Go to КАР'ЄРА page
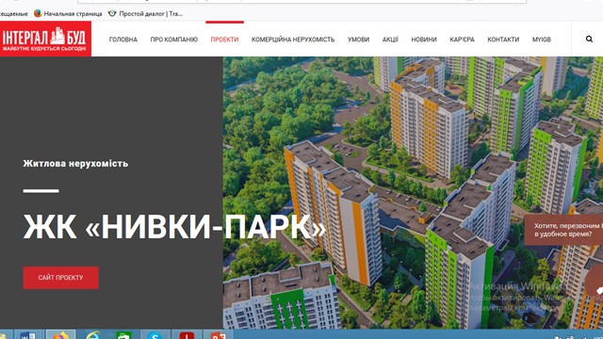 (x=462, y=40)
